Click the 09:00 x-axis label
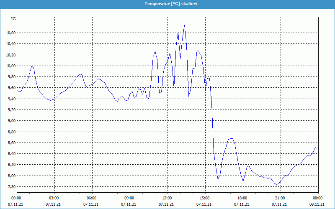 click(x=130, y=198)
